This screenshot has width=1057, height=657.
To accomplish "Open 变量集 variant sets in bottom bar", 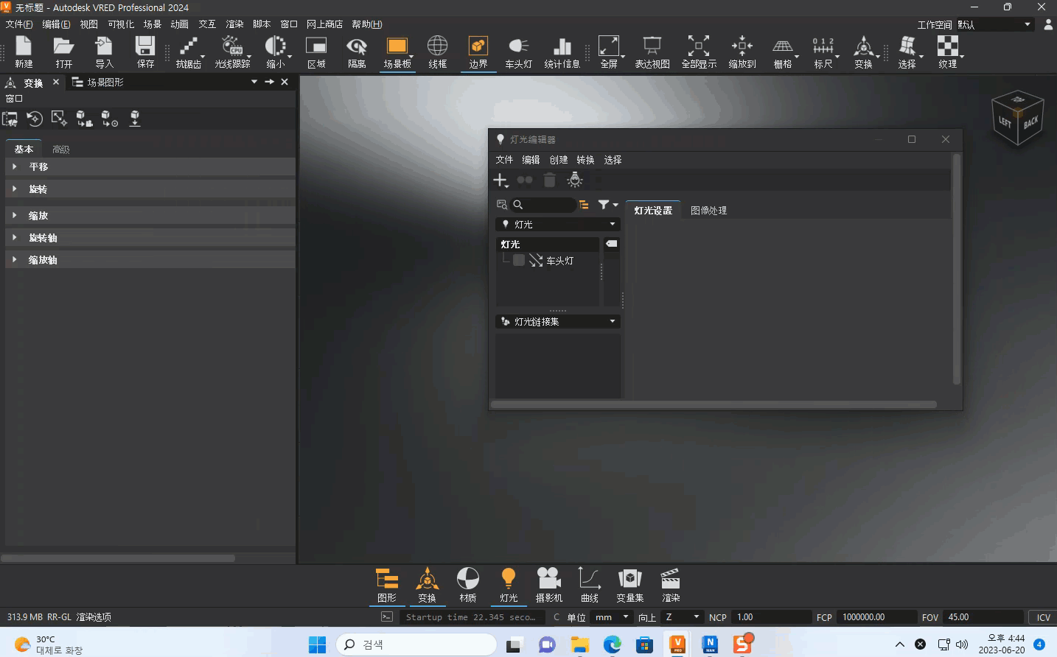I will (630, 586).
